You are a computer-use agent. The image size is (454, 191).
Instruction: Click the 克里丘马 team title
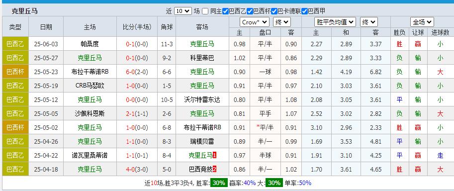click(24, 11)
